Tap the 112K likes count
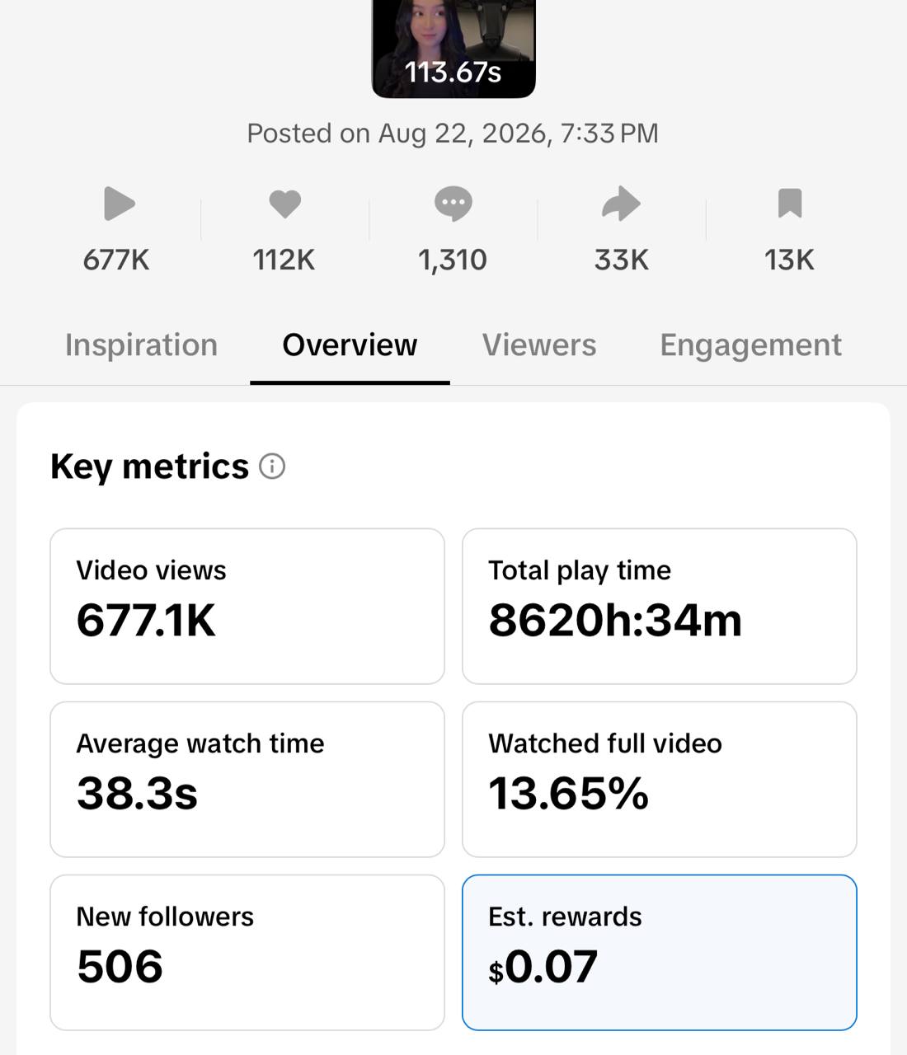Viewport: 907px width, 1055px height. [x=284, y=260]
